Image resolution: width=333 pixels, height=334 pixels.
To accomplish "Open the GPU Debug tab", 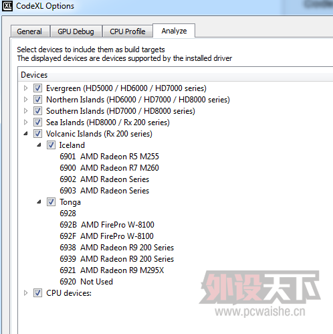I will coord(76,31).
